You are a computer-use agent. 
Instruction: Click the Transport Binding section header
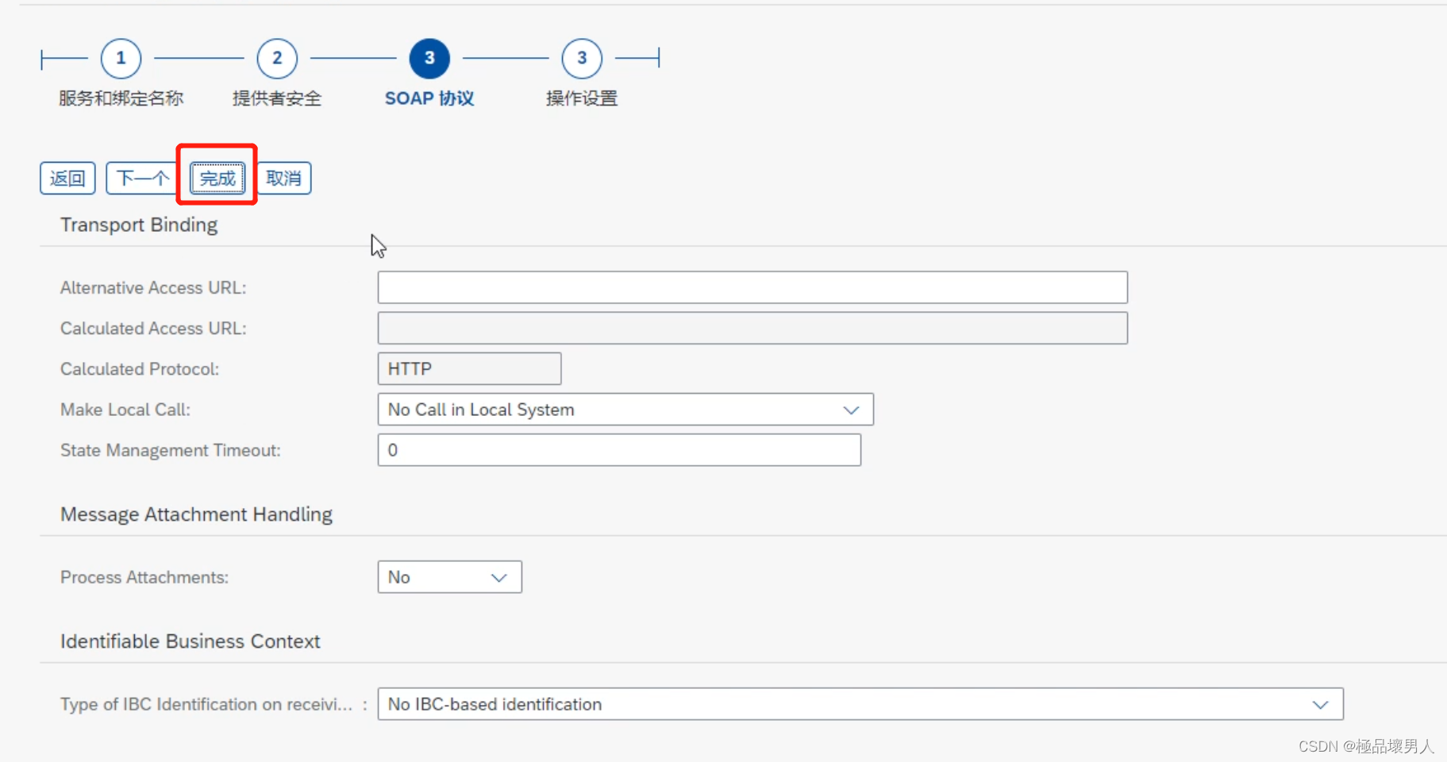click(x=138, y=225)
